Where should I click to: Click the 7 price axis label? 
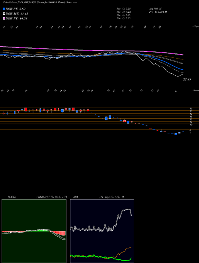190,133
